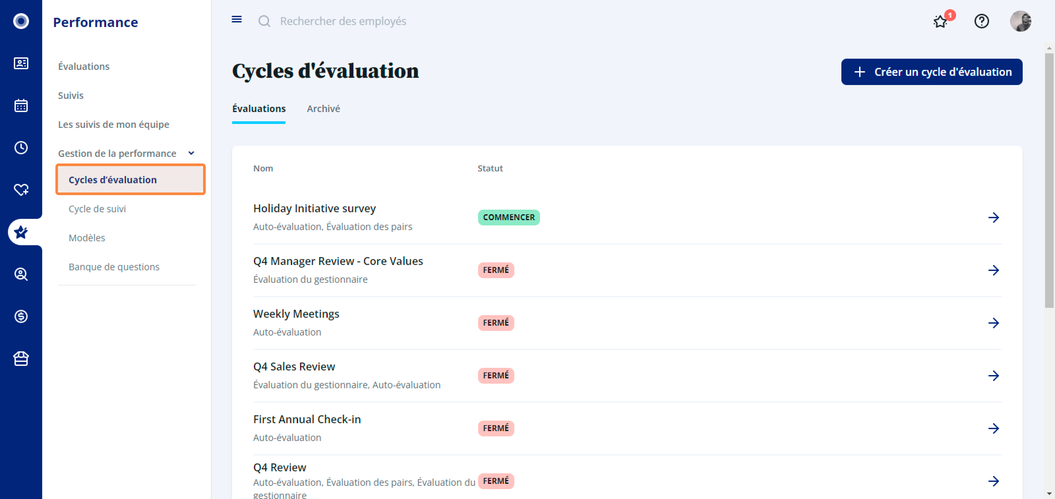Open Weekly Meetings row arrow
The image size is (1055, 499).
pos(994,323)
